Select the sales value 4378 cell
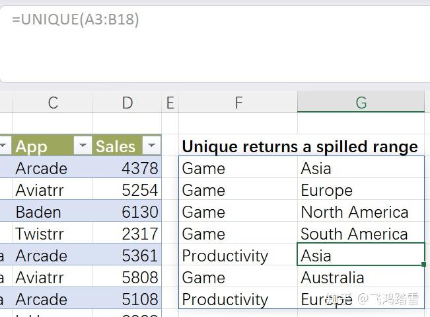This screenshot has height=317, width=430. [140, 169]
